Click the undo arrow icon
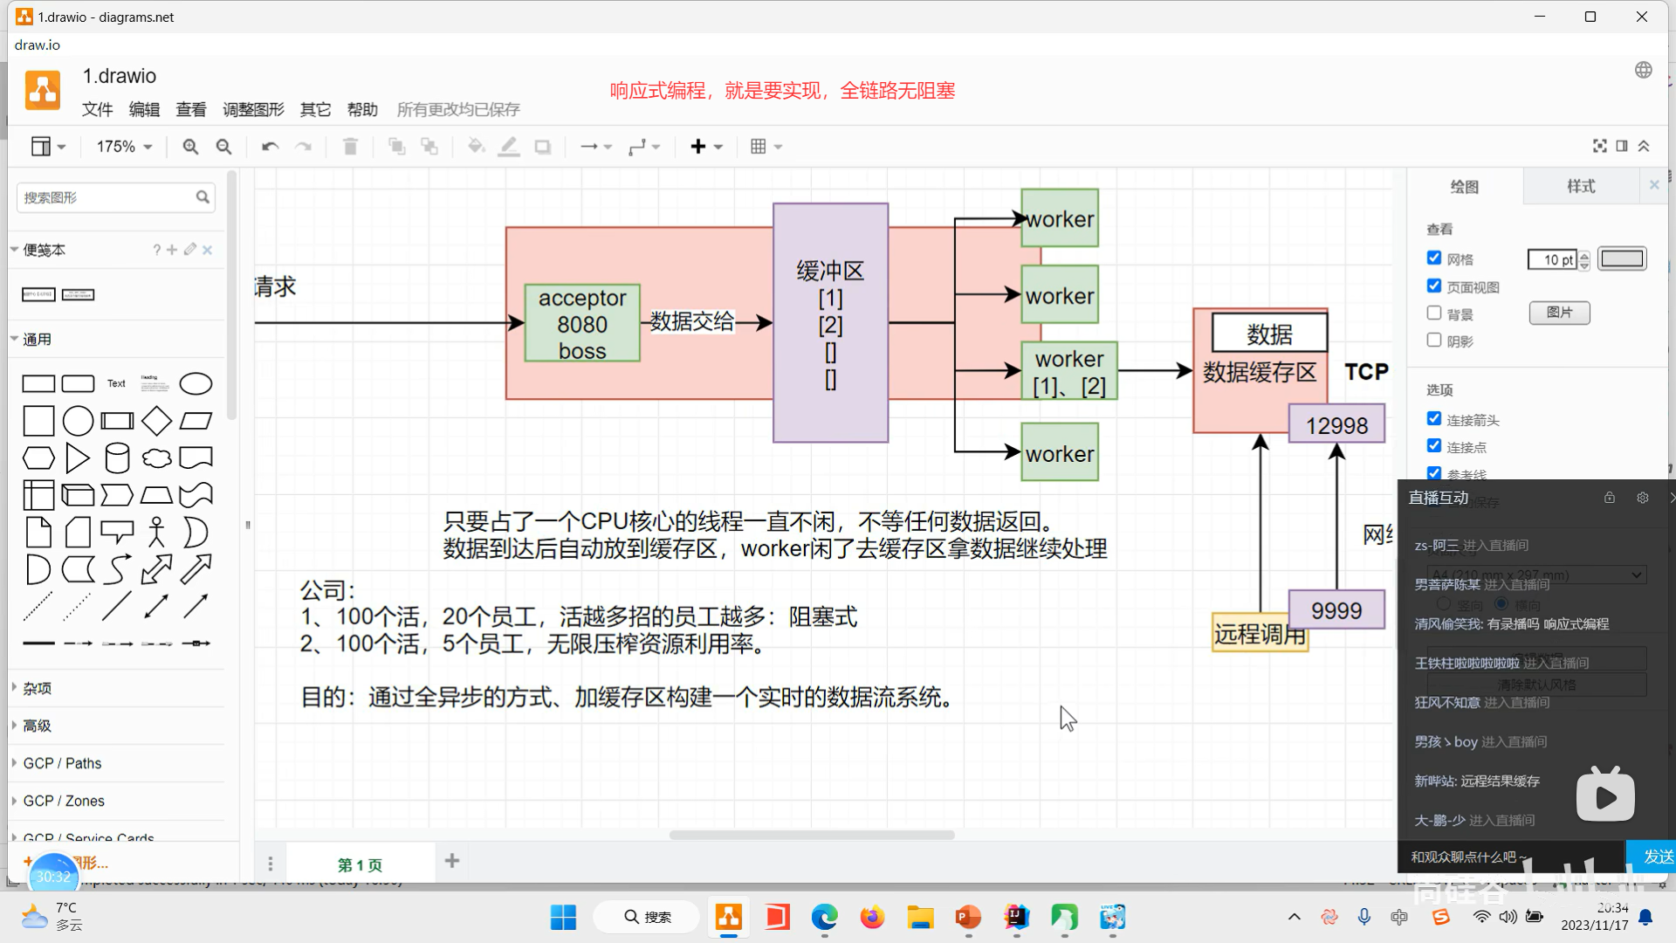Image resolution: width=1676 pixels, height=943 pixels. [x=270, y=147]
